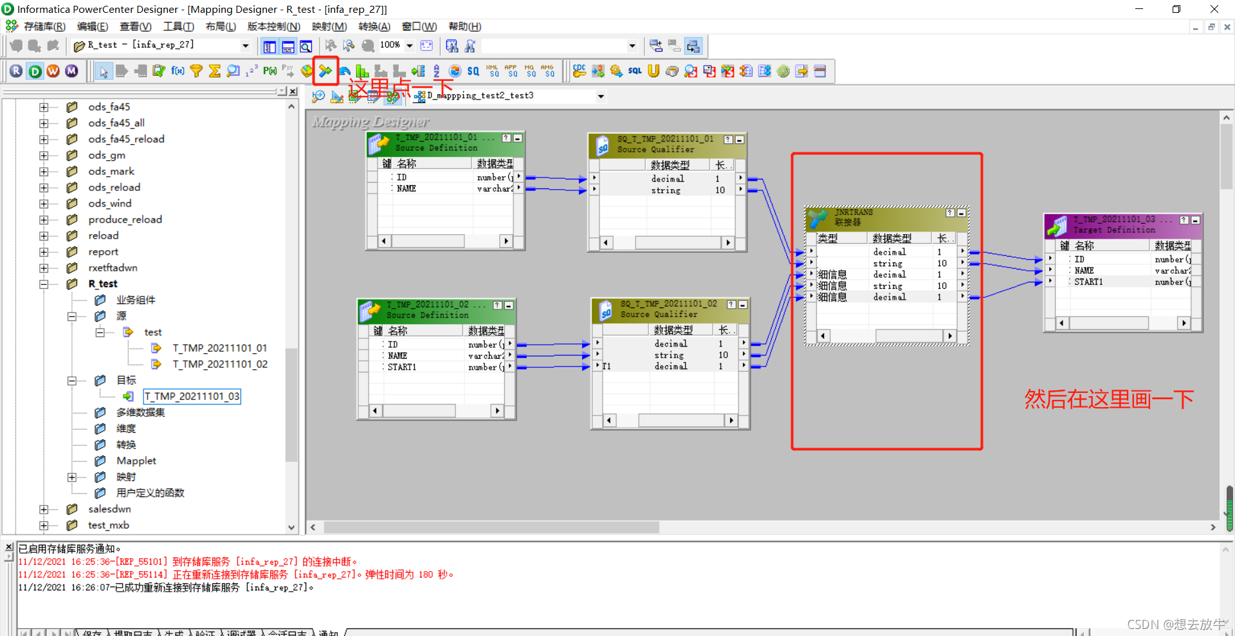Open the D_mappping_test2_test3 mapping dropdown
This screenshot has height=636, width=1235.
pos(601,96)
